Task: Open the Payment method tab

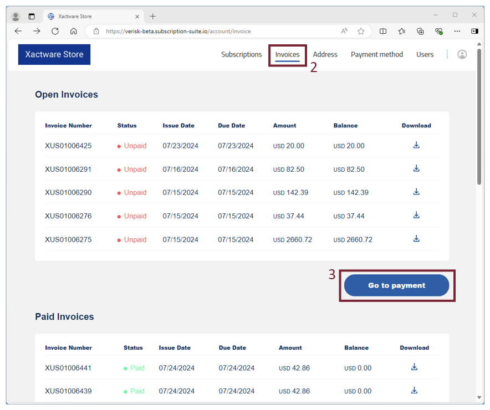Action: pos(376,54)
